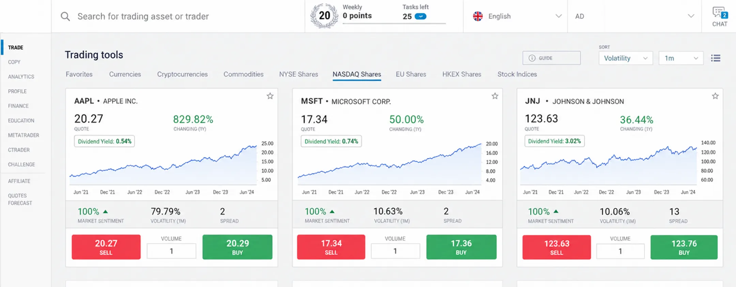
Task: Click AAPL market sentiment up arrow
Action: coord(105,211)
